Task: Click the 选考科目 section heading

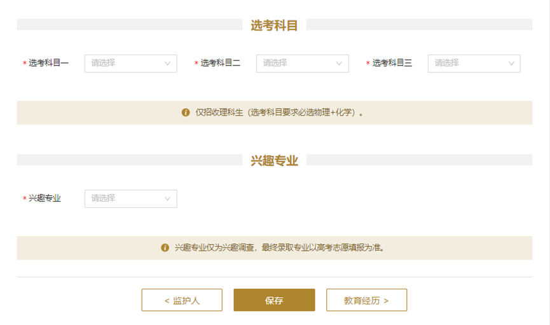Action: click(274, 25)
